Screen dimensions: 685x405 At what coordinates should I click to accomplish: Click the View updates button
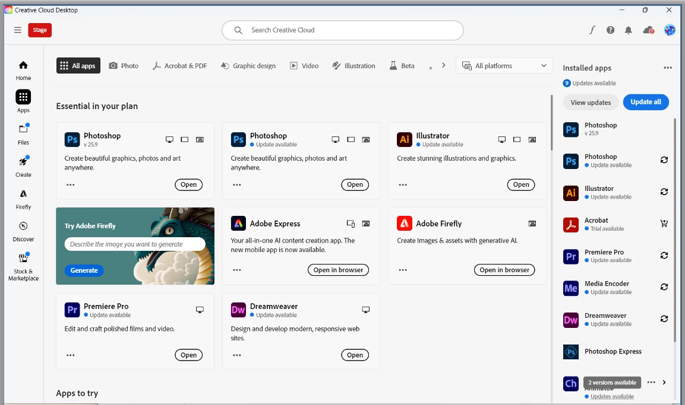coord(591,103)
